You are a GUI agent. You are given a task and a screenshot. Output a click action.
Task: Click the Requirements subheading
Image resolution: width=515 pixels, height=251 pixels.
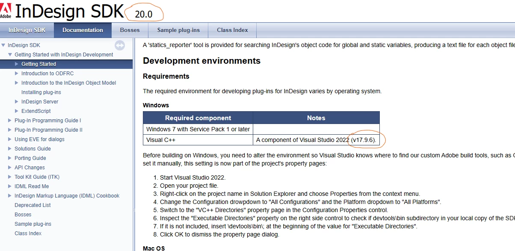click(x=166, y=77)
